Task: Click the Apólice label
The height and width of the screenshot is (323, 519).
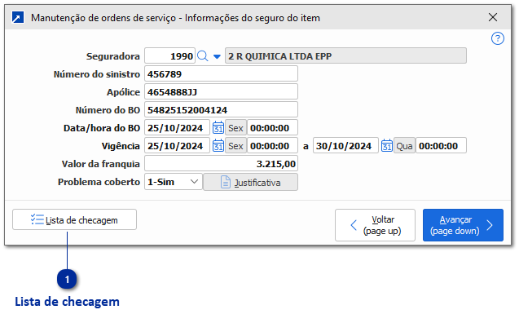Action: tap(123, 92)
